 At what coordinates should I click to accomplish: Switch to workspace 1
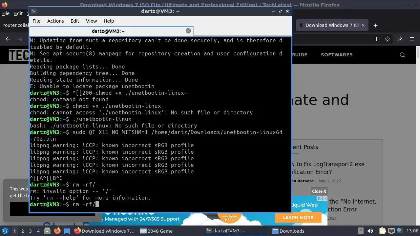14,231
